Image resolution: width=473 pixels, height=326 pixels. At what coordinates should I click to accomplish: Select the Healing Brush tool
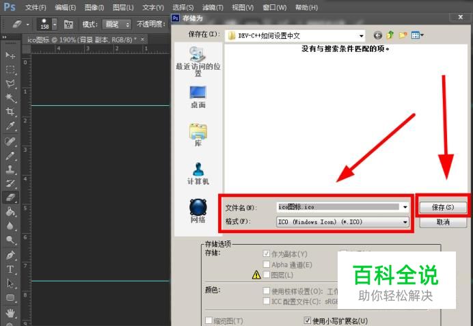point(10,141)
